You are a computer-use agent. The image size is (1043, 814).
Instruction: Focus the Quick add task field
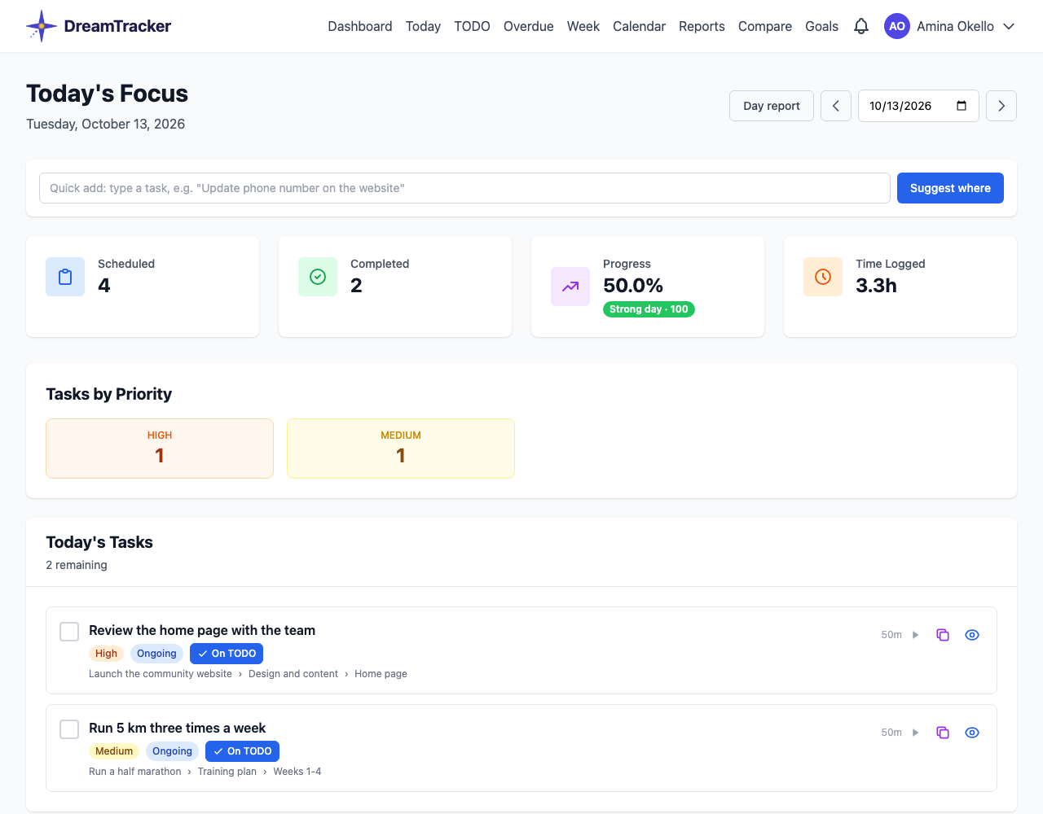click(464, 188)
